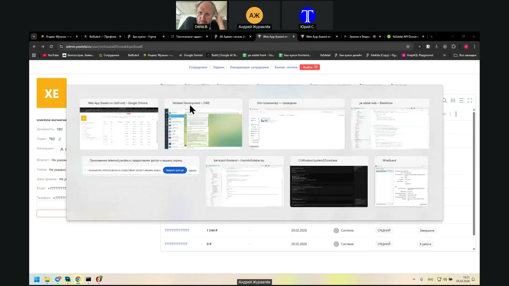
Task: Open the Сотрудники navigation link
Action: [x=198, y=67]
